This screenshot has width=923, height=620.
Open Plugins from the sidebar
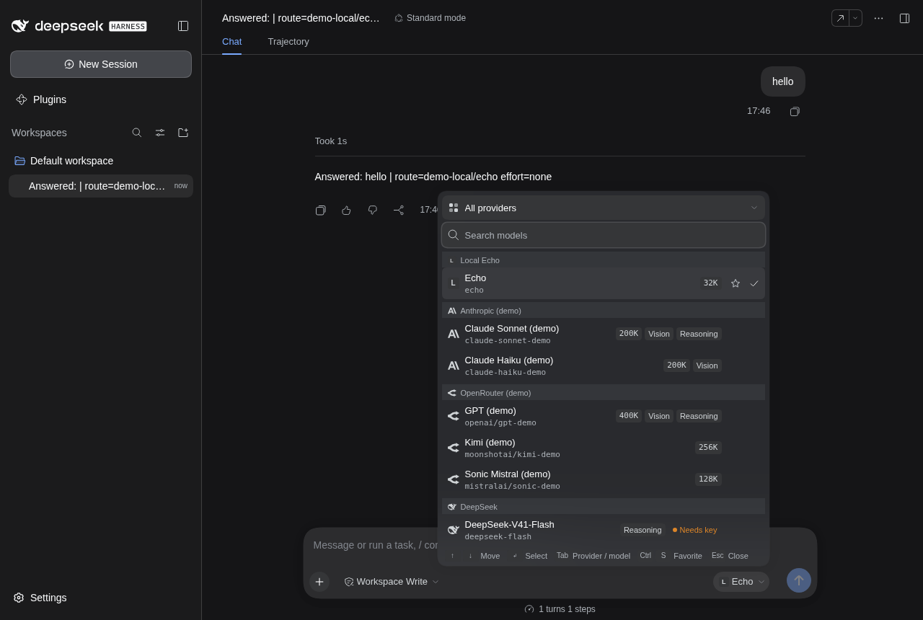41,99
